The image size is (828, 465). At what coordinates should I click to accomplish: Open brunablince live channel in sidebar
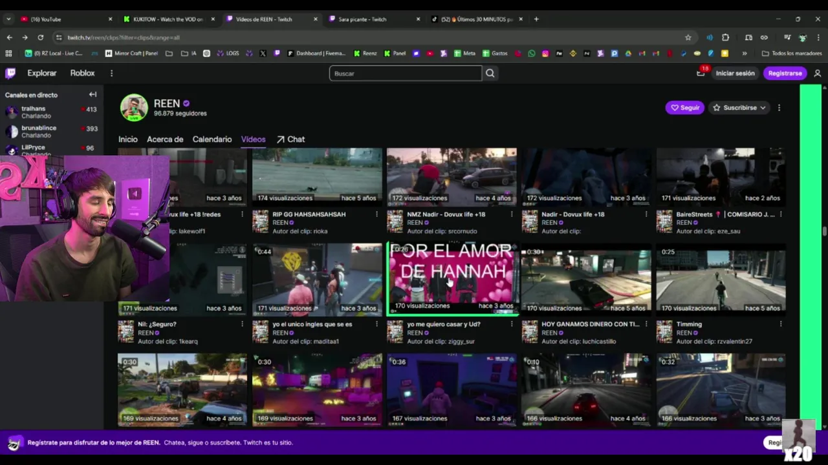click(51, 131)
